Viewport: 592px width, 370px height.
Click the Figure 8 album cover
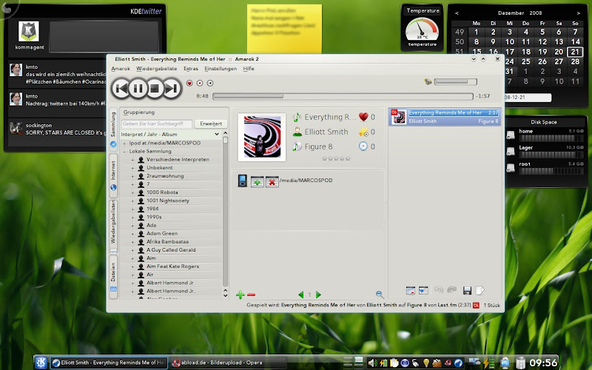coord(262,137)
